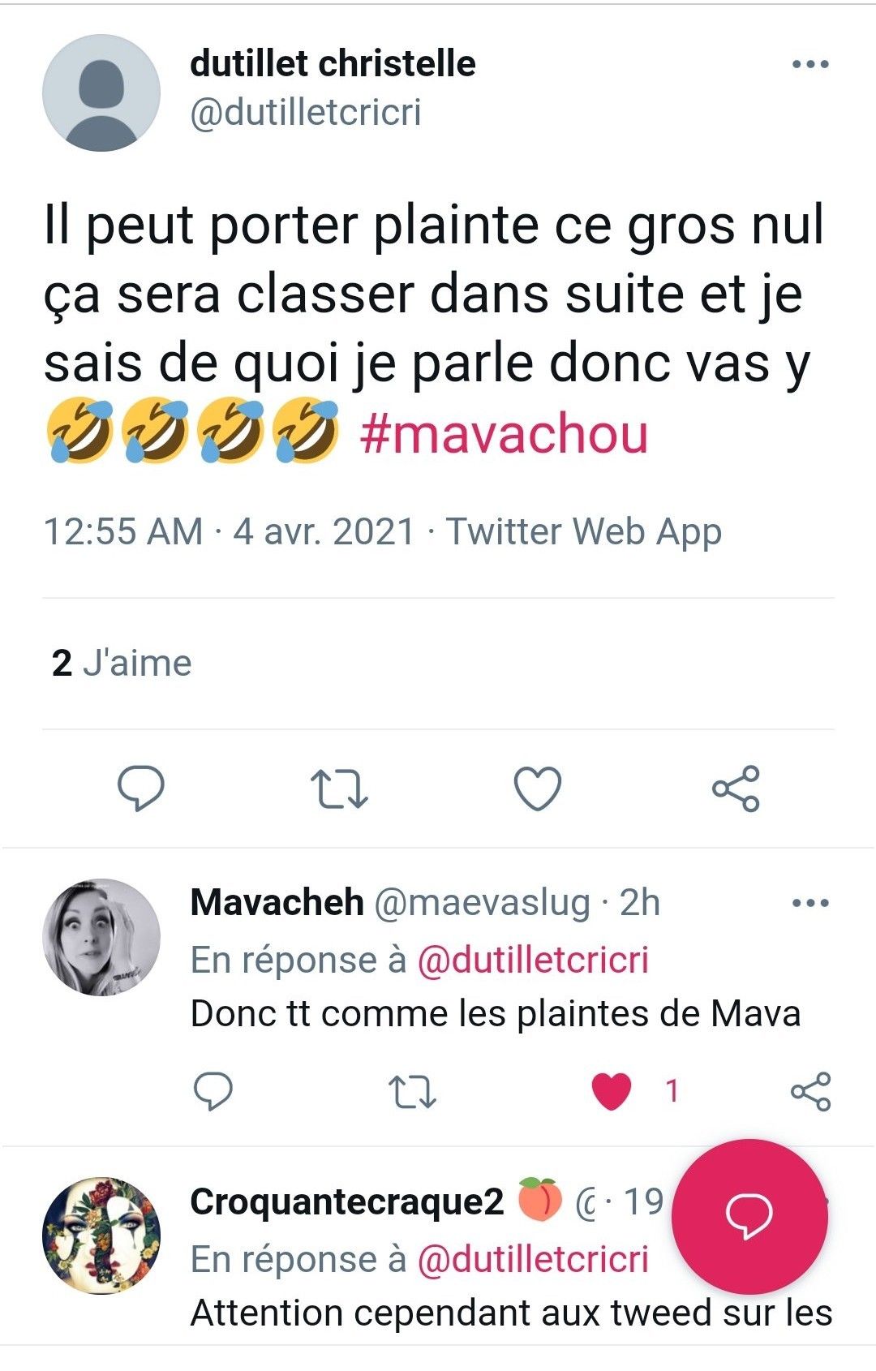Reply to dutillet christelle's main tweet

pos(141,789)
